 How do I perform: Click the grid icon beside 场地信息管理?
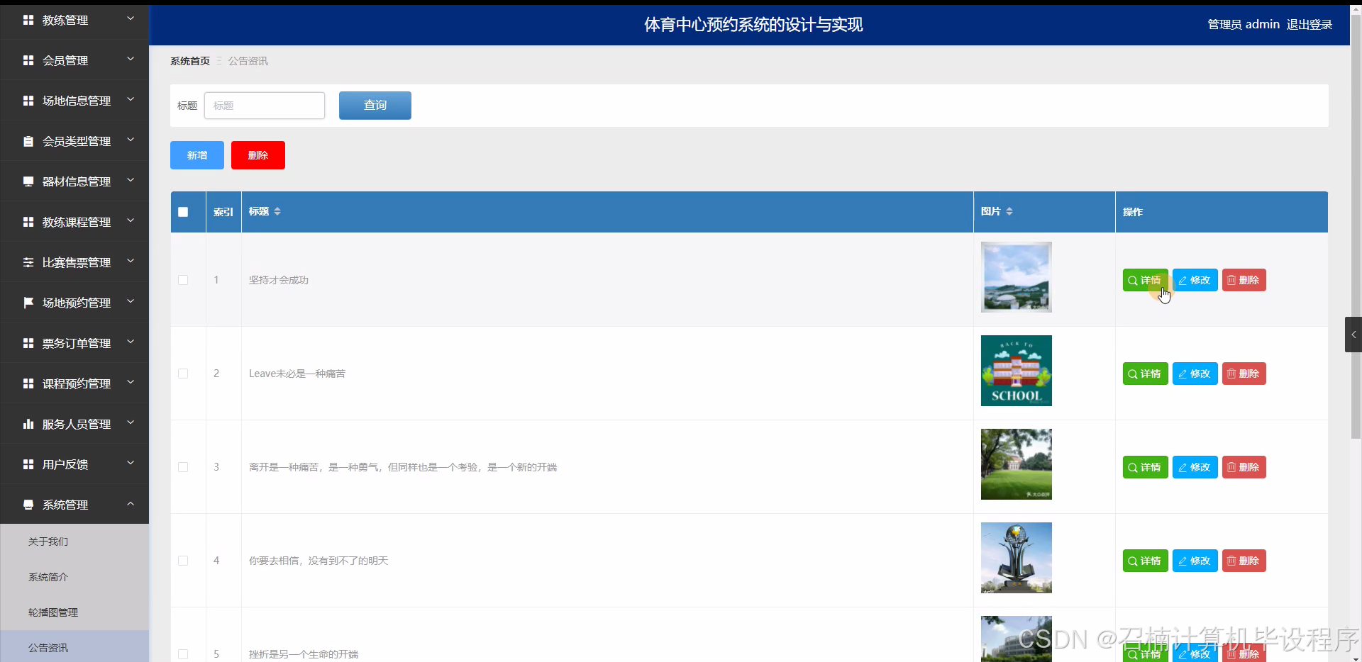(x=28, y=101)
